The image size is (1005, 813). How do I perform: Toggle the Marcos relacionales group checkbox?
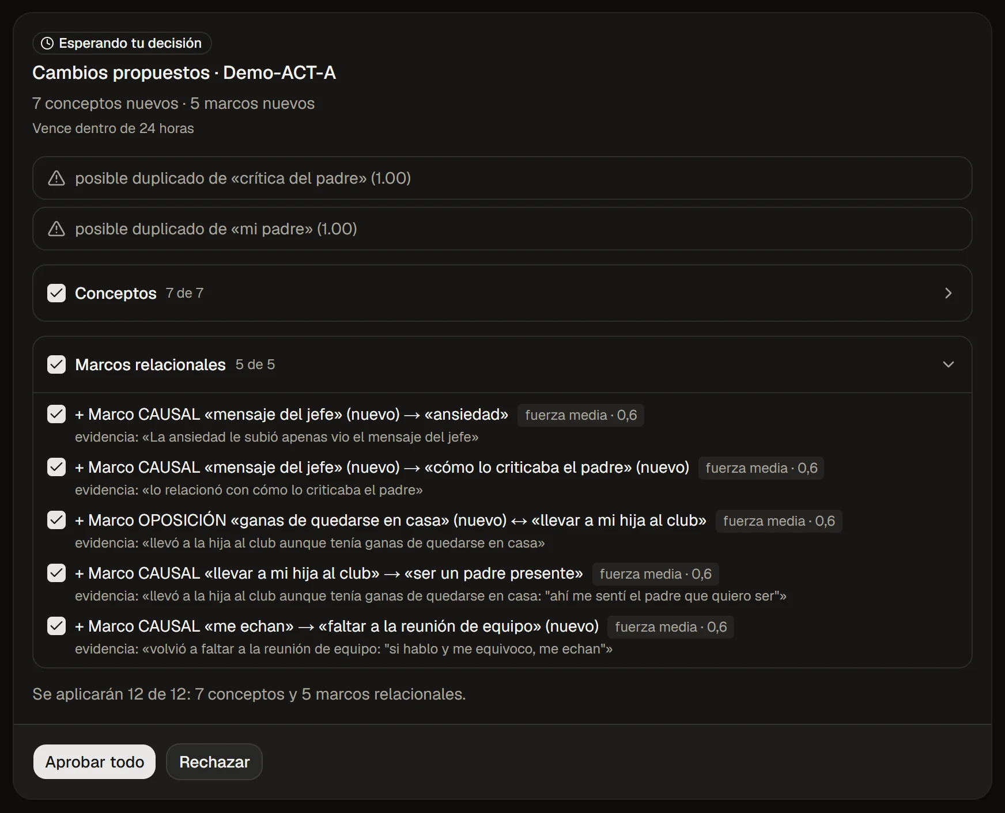tap(56, 364)
